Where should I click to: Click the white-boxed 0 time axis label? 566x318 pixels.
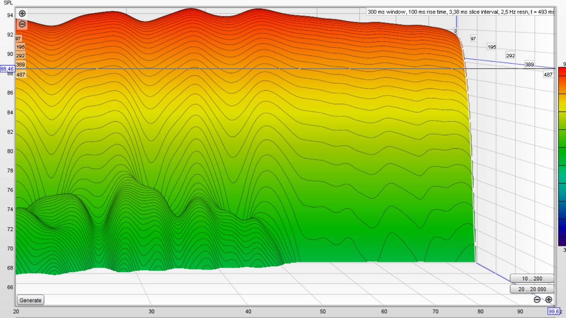(x=456, y=31)
